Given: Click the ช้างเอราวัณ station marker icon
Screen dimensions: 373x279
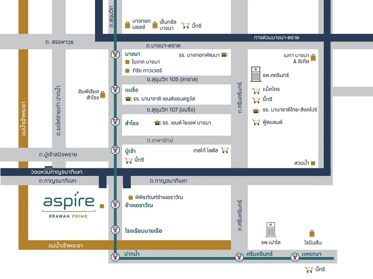Looking at the screenshot, I should 115,205.
